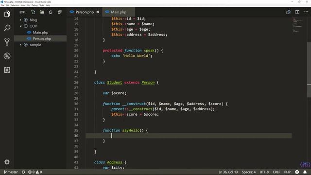Open the File menu
This screenshot has height=175, width=311.
pos(2,5)
